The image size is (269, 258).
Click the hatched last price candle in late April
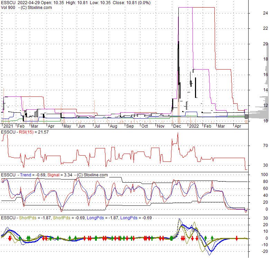[247, 117]
